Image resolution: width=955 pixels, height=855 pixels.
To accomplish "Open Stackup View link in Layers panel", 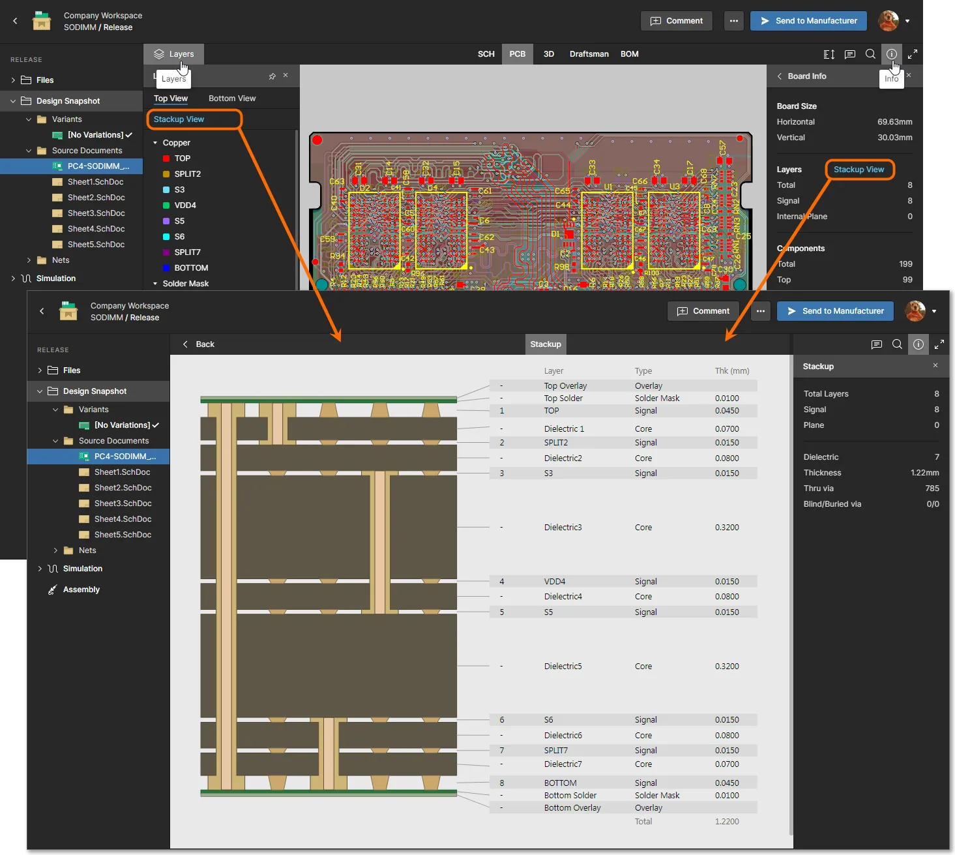I will tap(179, 119).
